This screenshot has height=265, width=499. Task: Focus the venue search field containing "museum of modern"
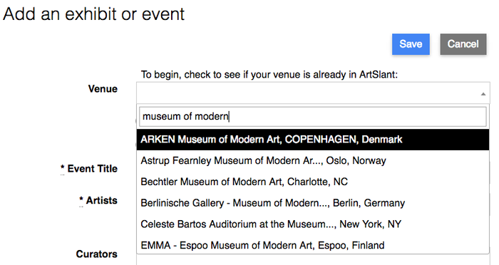click(x=313, y=116)
